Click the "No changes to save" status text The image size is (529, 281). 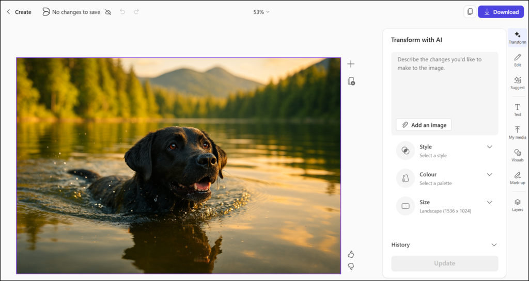tap(76, 12)
